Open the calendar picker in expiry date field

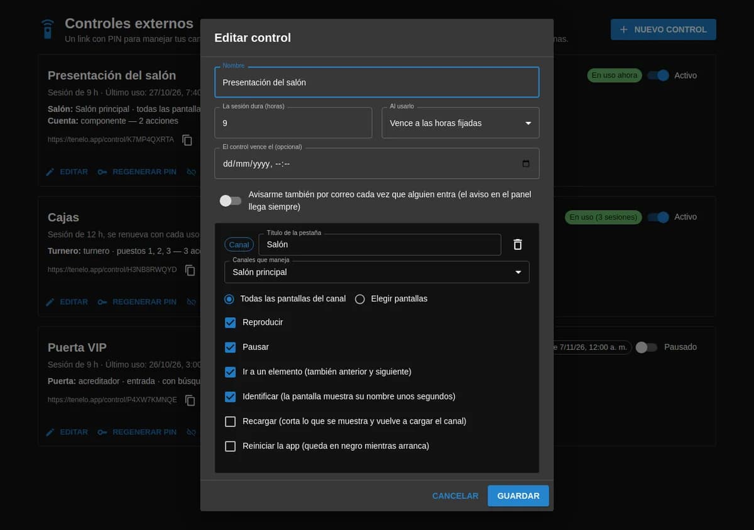point(526,164)
